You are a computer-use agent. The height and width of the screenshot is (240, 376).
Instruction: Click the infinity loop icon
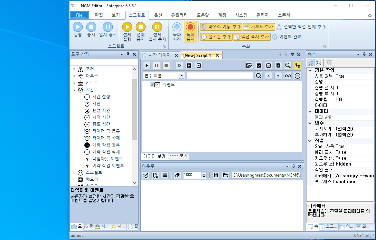288,76
